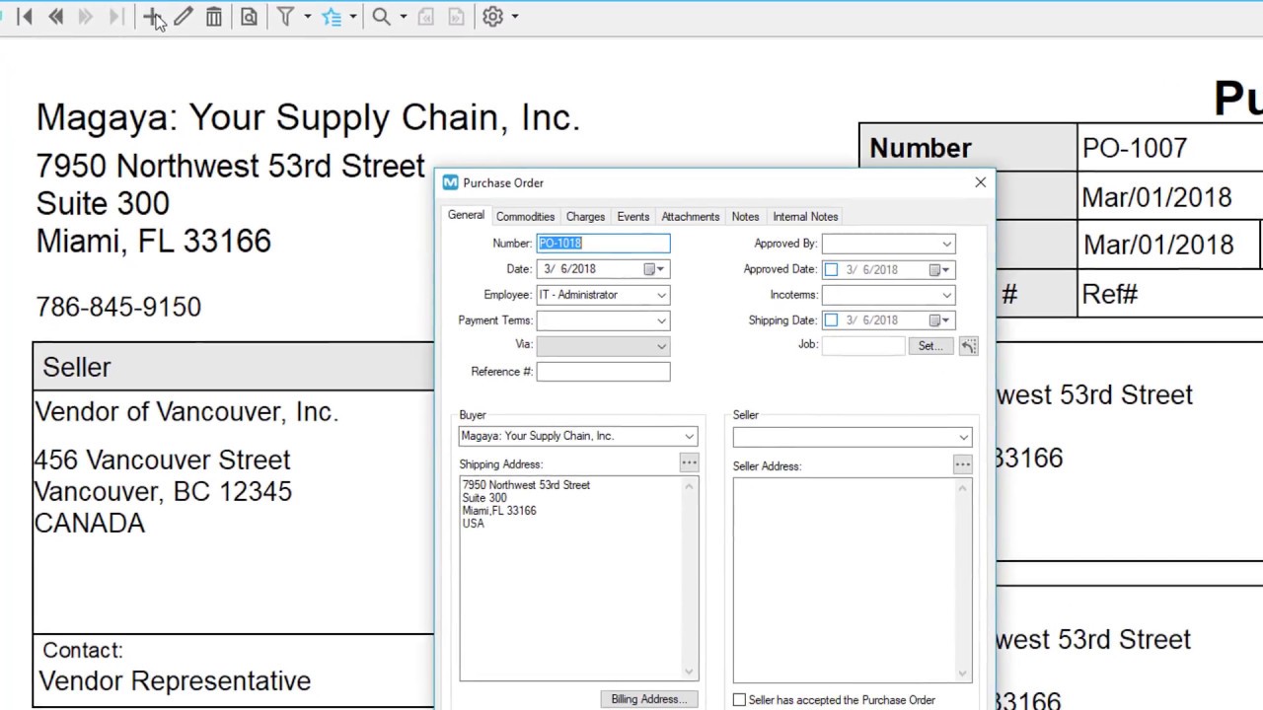Click phone number 786-845-9150
Image resolution: width=1263 pixels, height=710 pixels.
(118, 308)
